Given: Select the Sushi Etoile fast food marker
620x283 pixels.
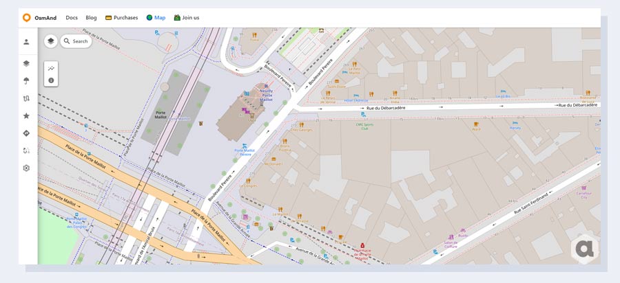Looking at the screenshot, I should 336,82.
